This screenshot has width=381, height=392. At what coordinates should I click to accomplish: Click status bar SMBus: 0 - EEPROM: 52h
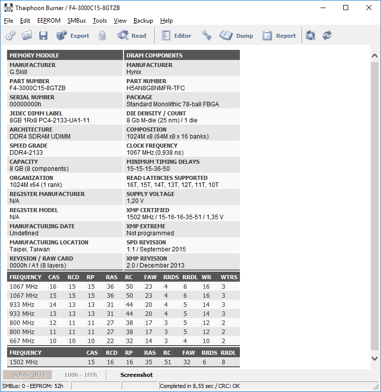(33, 386)
